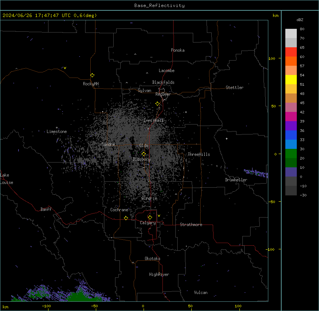Click the Blackfalds city label

pyautogui.click(x=163, y=82)
